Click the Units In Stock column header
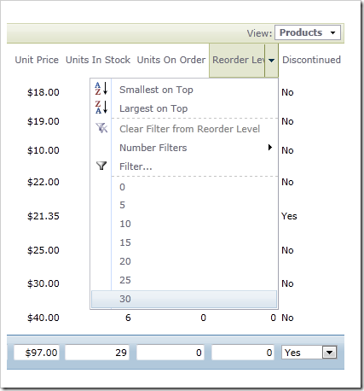 (98, 60)
